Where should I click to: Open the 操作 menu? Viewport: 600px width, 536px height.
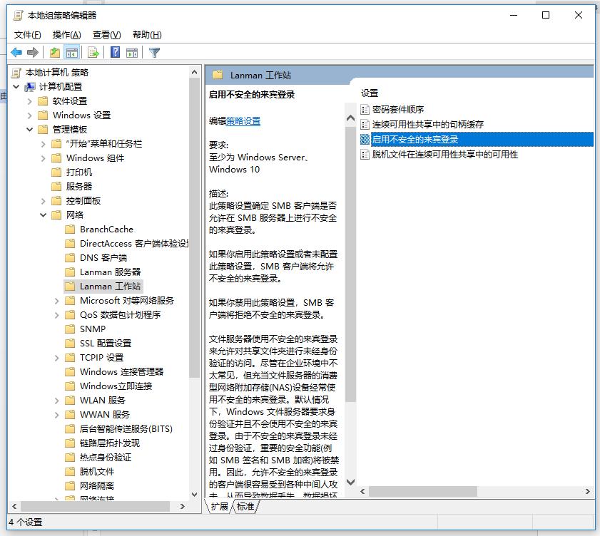coord(66,33)
